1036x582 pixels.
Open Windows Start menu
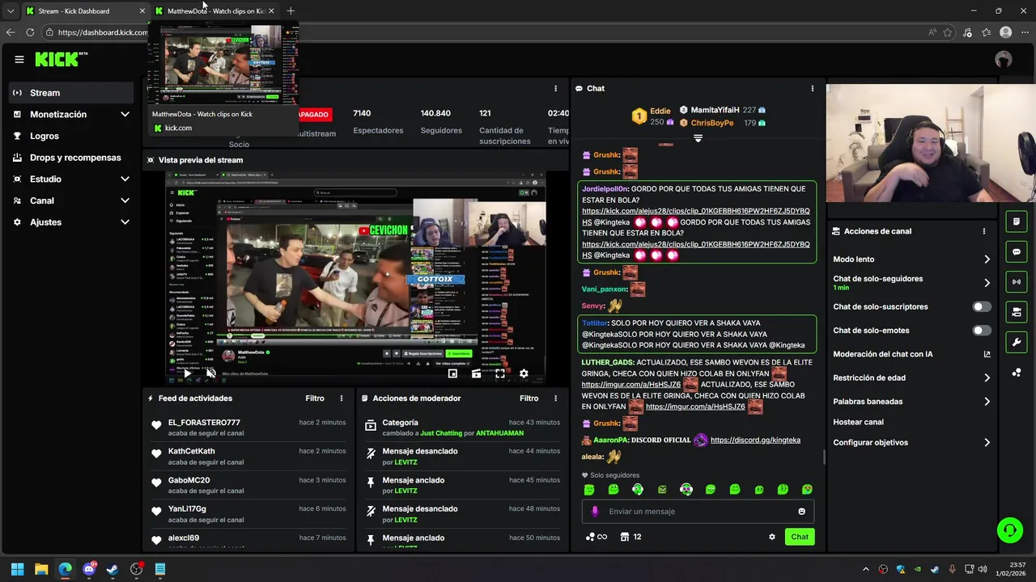pos(18,569)
